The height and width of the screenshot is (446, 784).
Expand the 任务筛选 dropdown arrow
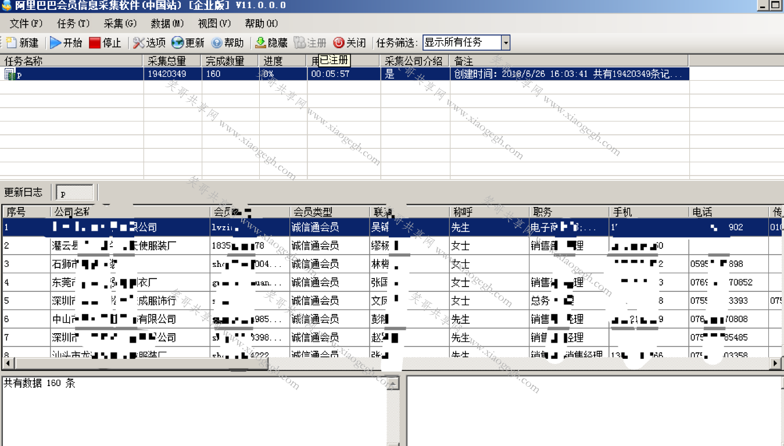506,42
